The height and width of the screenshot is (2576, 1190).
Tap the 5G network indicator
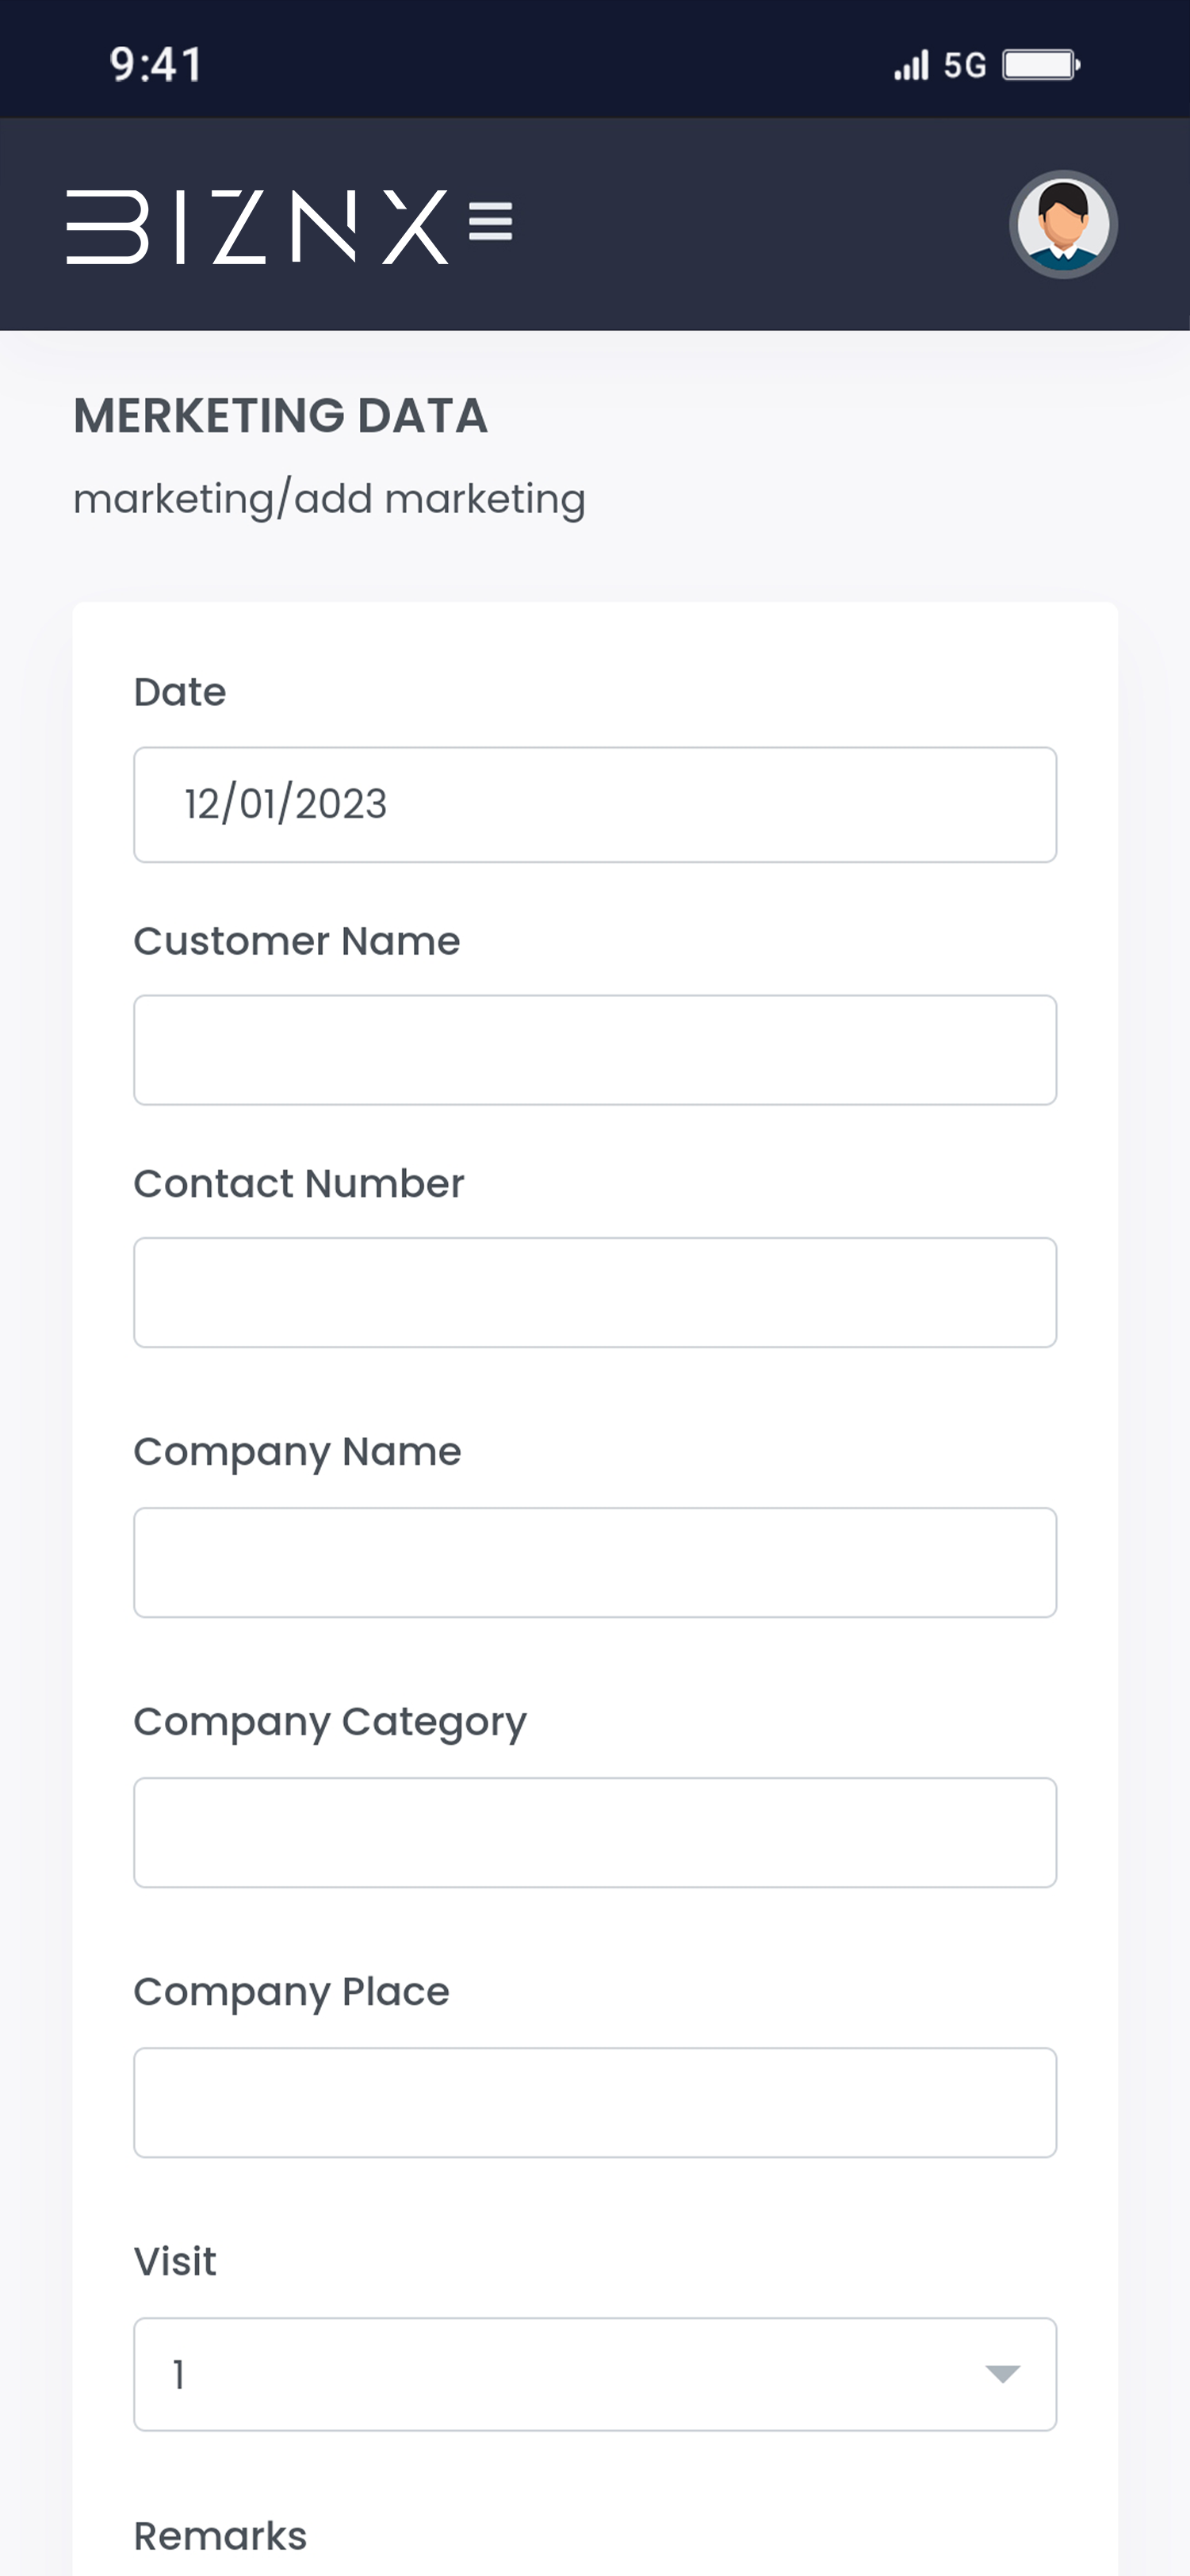964,66
